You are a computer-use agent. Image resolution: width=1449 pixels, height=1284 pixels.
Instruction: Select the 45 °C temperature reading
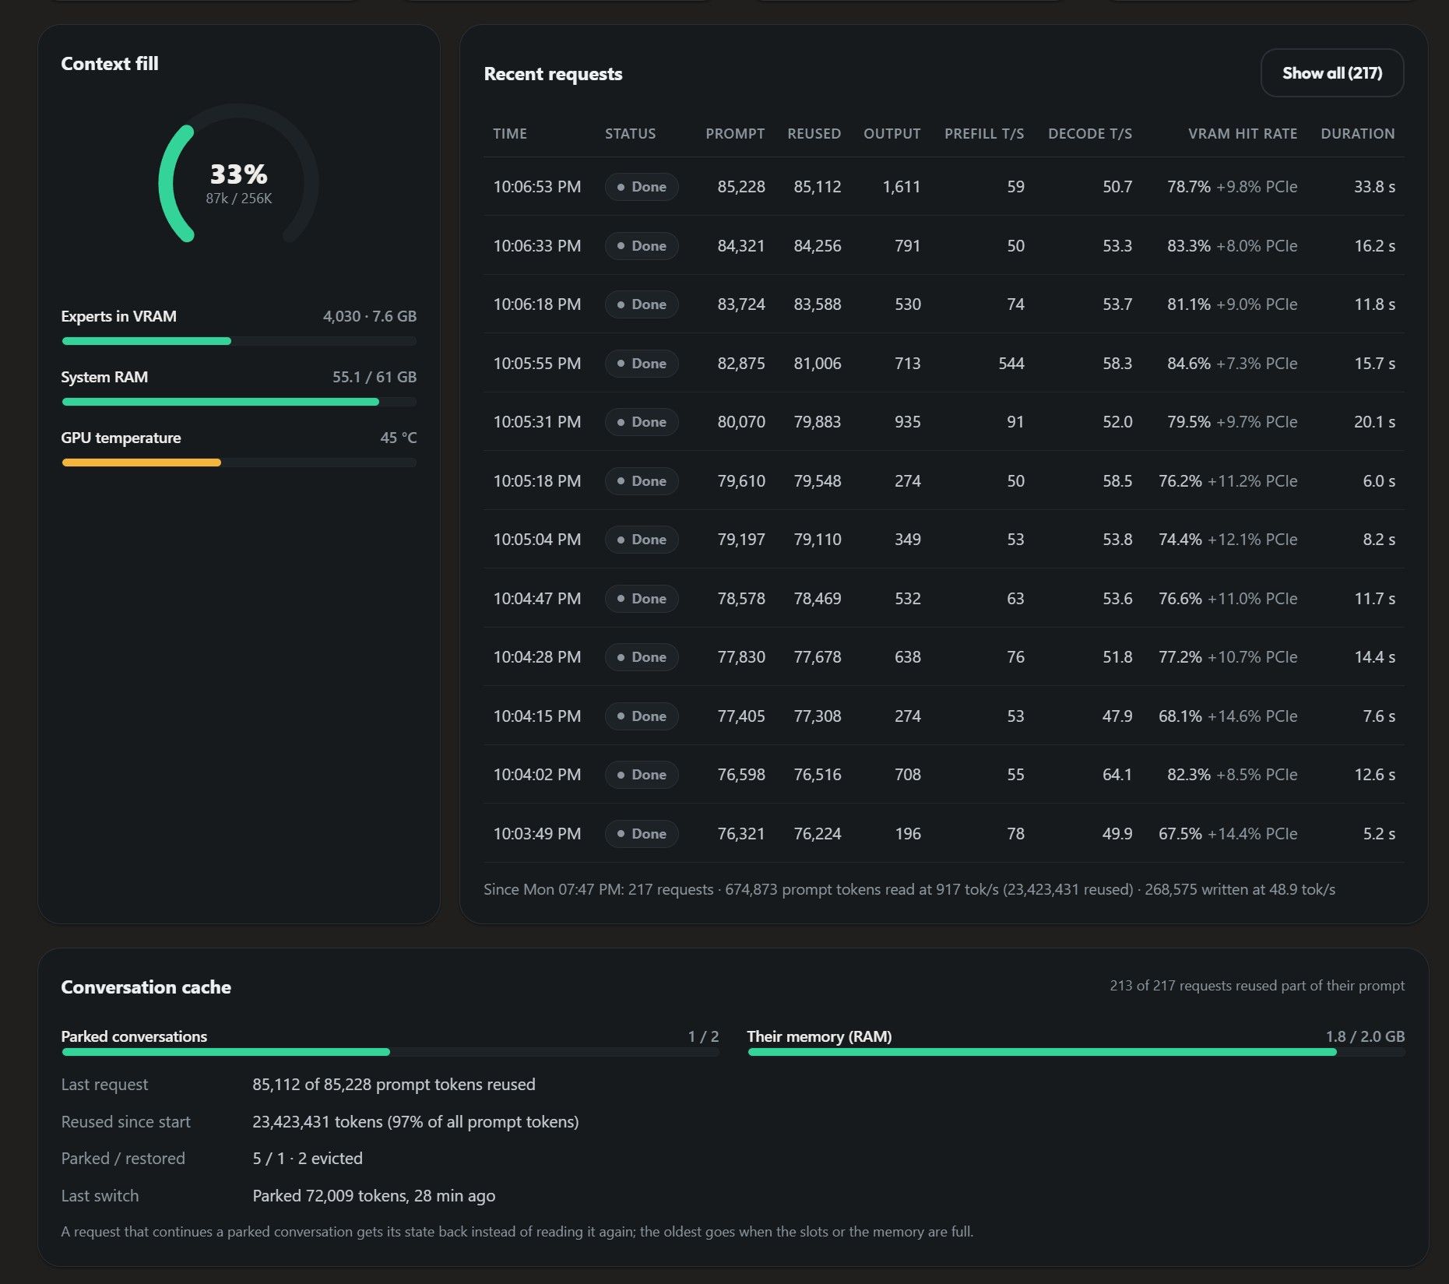click(399, 438)
